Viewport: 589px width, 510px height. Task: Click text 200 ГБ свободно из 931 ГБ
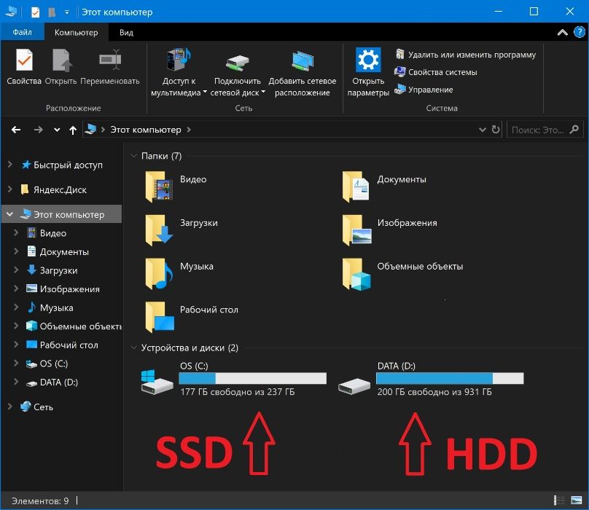coord(434,392)
